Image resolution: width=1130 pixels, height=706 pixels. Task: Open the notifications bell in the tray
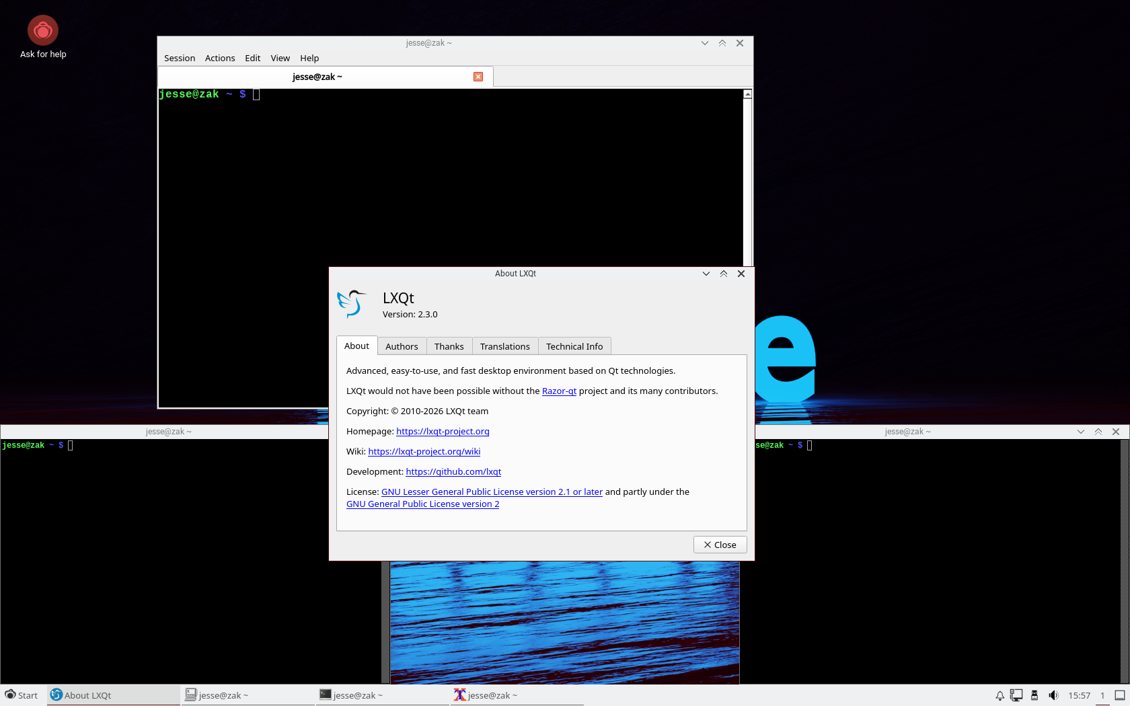tap(1000, 695)
